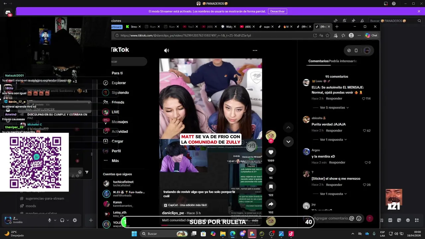Screen dimensions: 425x239
Task: Reply to Luuu's comment via Responder
Action: 334,99
